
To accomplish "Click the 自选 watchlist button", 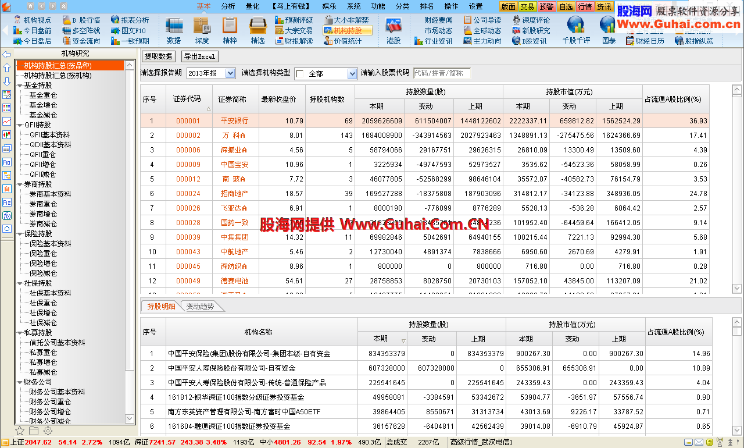I will (566, 6).
